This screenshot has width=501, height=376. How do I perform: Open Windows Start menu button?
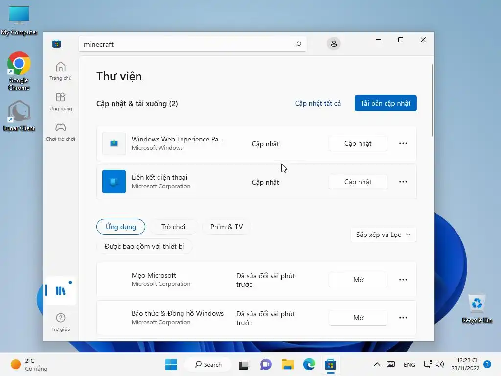point(171,364)
